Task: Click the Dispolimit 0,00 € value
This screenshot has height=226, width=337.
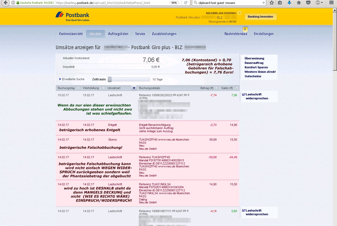Action: pyautogui.click(x=155, y=67)
